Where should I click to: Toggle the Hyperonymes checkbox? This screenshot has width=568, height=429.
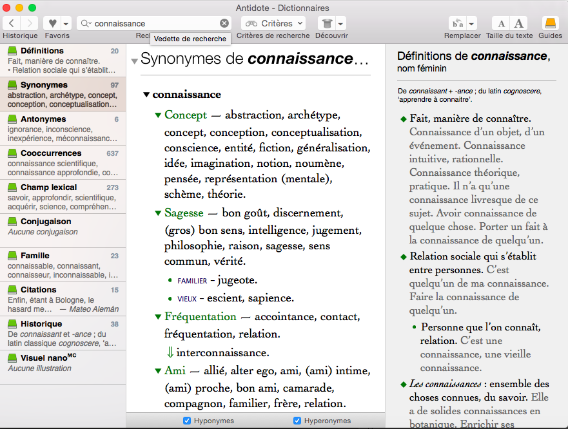click(297, 421)
